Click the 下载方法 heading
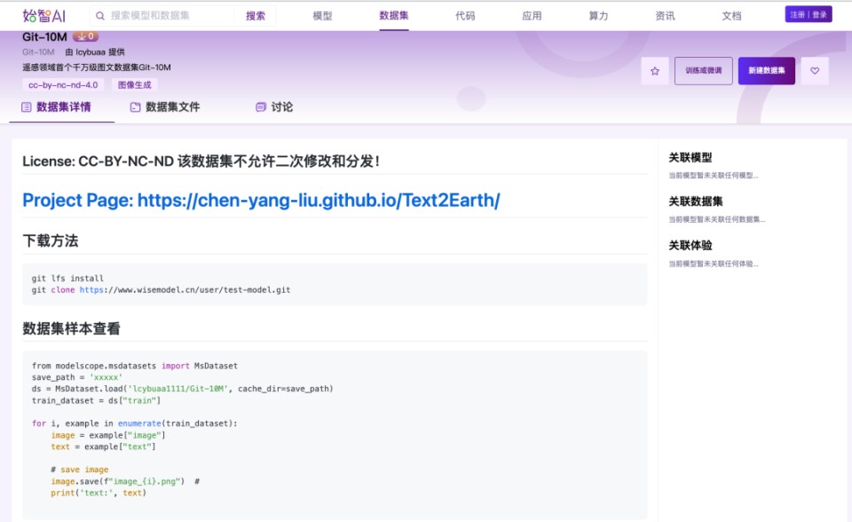Image resolution: width=852 pixels, height=522 pixels. [x=51, y=241]
